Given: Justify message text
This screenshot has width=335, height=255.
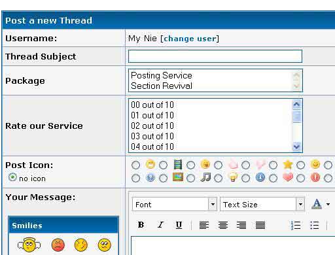Looking at the screenshot, I should [x=260, y=225].
